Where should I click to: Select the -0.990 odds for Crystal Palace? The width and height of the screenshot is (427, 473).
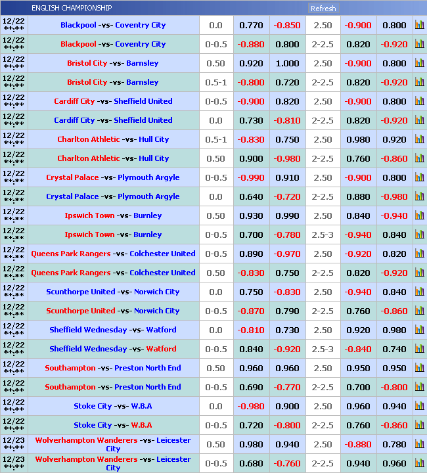pos(251,178)
